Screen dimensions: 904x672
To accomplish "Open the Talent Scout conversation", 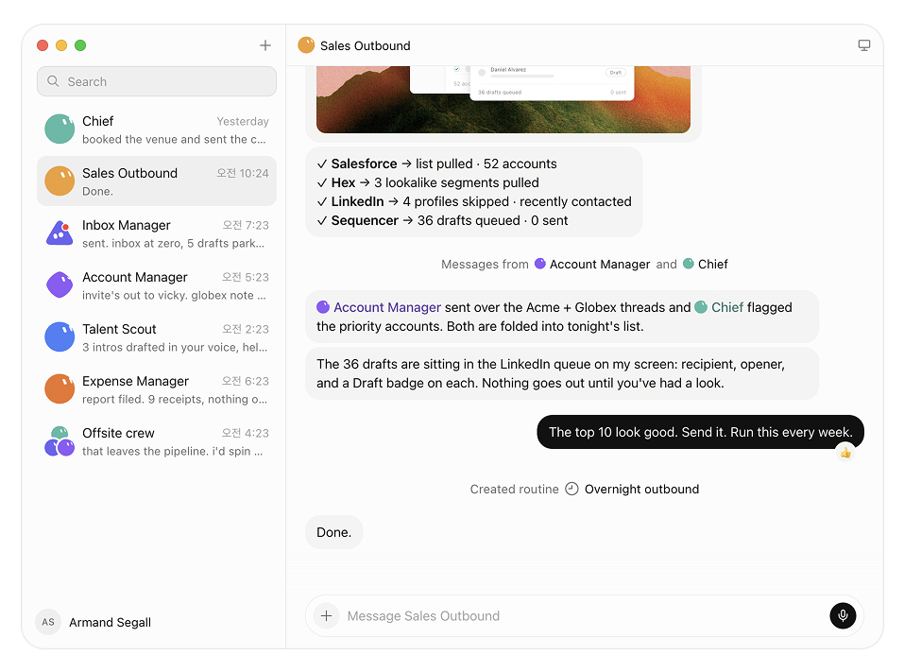I will pyautogui.click(x=157, y=336).
